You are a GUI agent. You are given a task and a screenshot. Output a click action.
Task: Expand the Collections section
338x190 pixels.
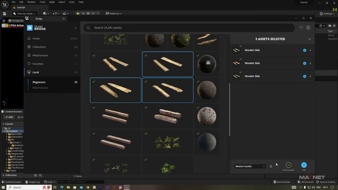click(x=4, y=175)
